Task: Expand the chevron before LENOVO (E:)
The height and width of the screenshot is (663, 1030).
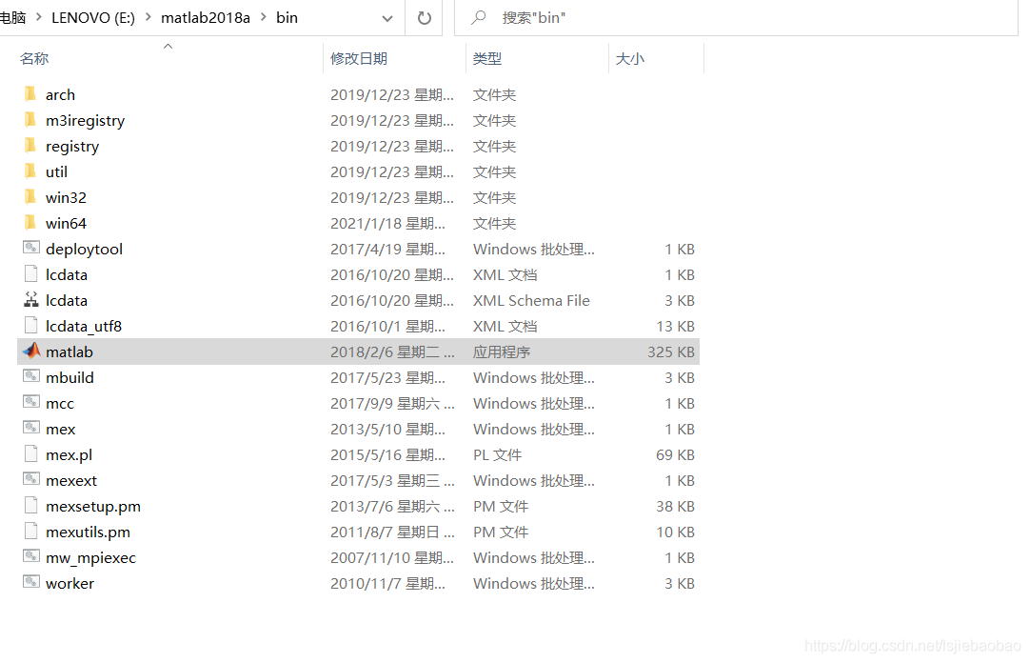Action: tap(38, 18)
